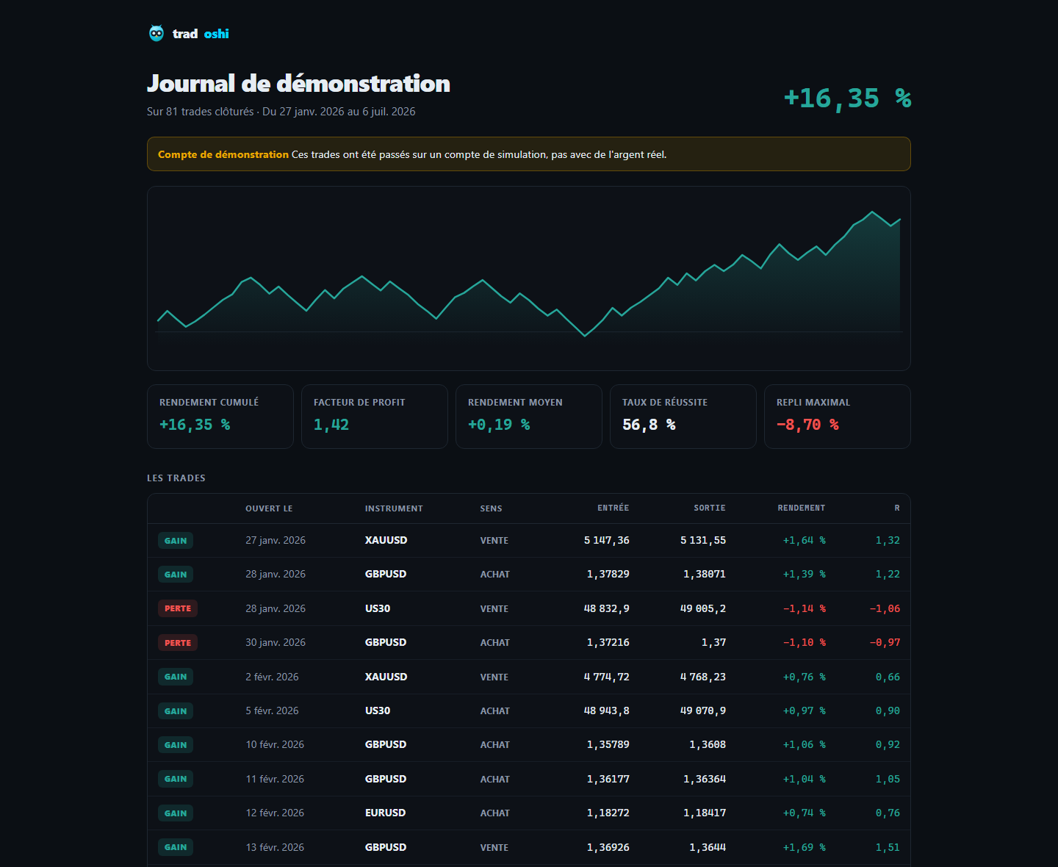Click the equity curve chart
This screenshot has width=1058, height=867.
[x=529, y=278]
